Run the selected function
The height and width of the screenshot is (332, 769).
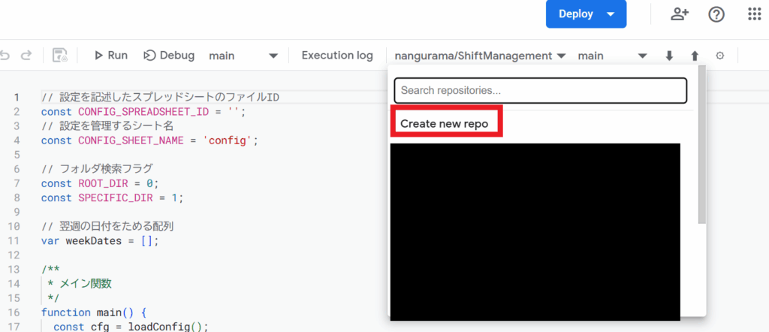point(111,56)
